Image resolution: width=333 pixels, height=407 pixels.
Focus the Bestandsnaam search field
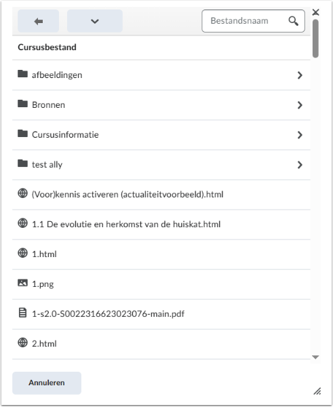coord(253,21)
